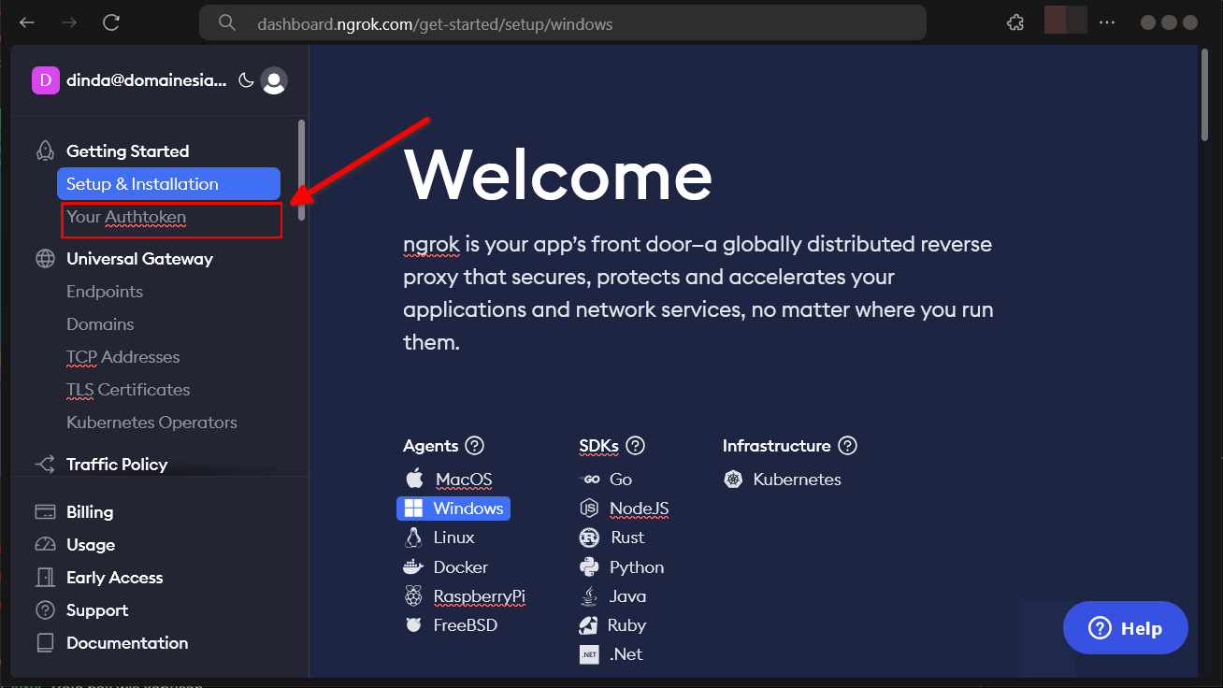Click the Kubernetes wheel icon
Viewport: 1223px width, 688px height.
click(733, 480)
